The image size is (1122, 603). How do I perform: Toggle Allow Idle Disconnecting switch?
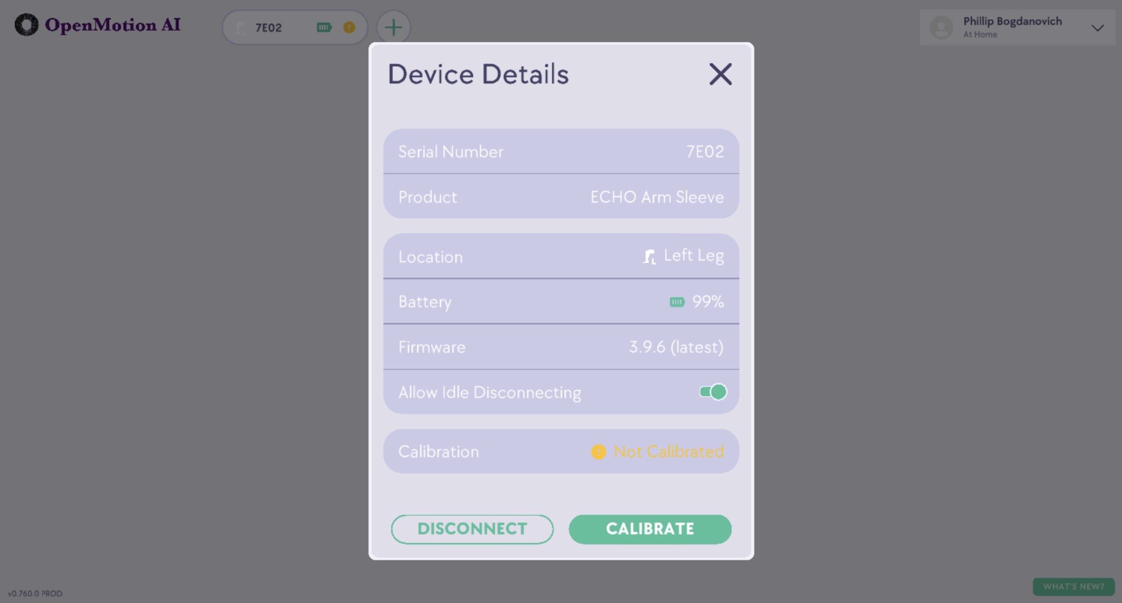(x=713, y=392)
